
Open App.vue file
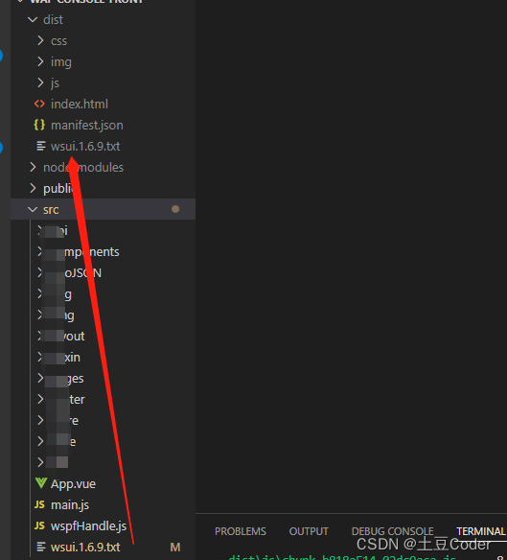pyautogui.click(x=73, y=484)
